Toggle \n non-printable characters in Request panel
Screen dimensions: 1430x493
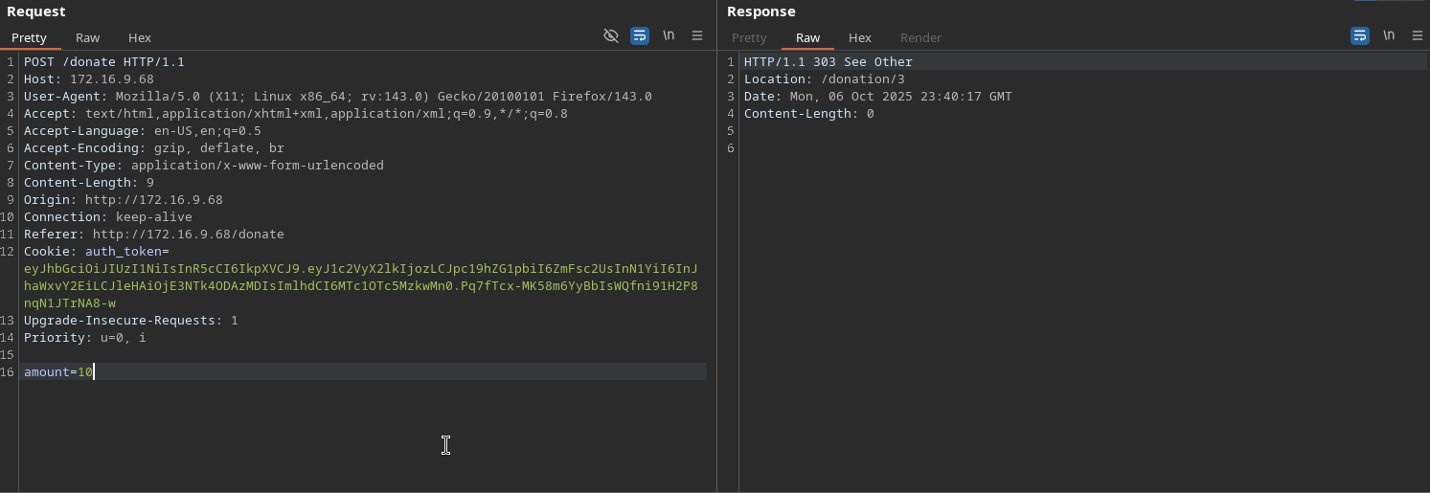click(x=669, y=35)
